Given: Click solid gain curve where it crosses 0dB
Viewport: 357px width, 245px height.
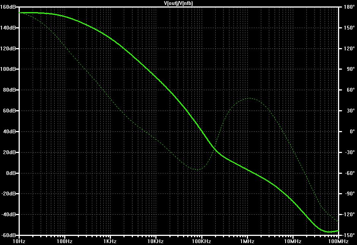Looking at the screenshot, I should pos(253,173).
